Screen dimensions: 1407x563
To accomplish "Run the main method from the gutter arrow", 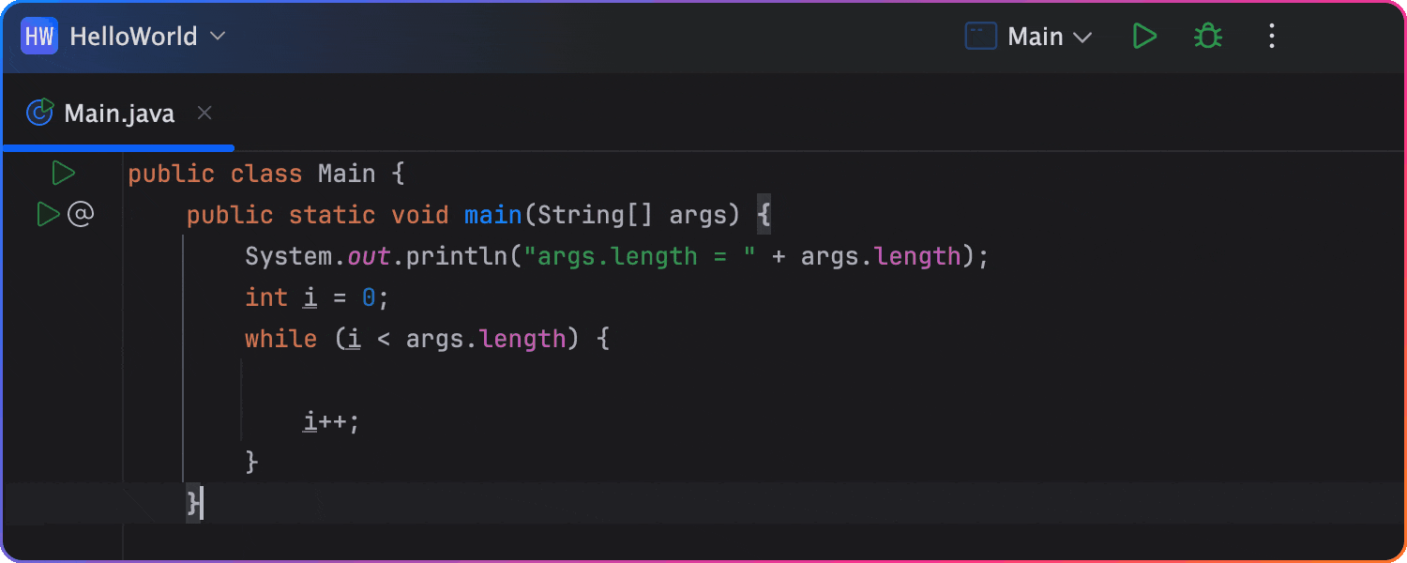I will (48, 215).
